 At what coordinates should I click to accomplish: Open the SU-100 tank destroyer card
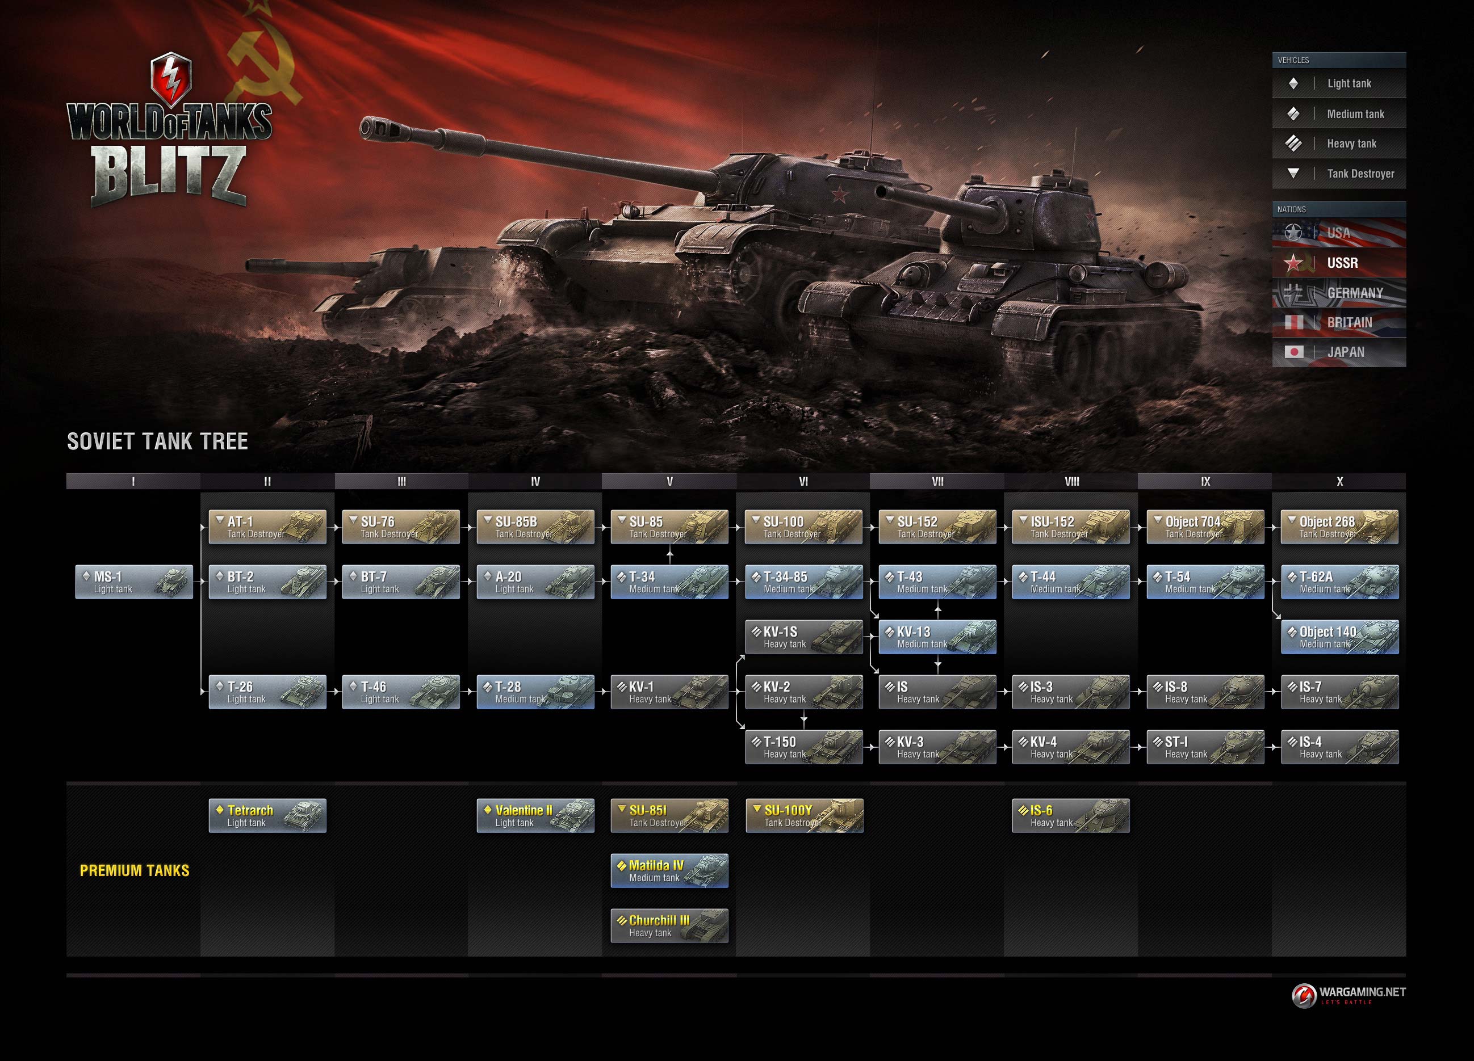tap(804, 527)
